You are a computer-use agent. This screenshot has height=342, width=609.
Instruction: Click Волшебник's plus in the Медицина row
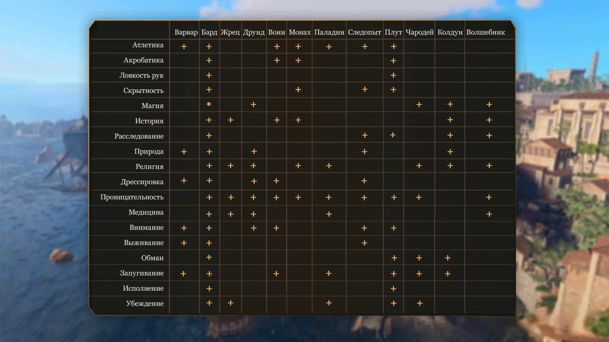(x=489, y=214)
